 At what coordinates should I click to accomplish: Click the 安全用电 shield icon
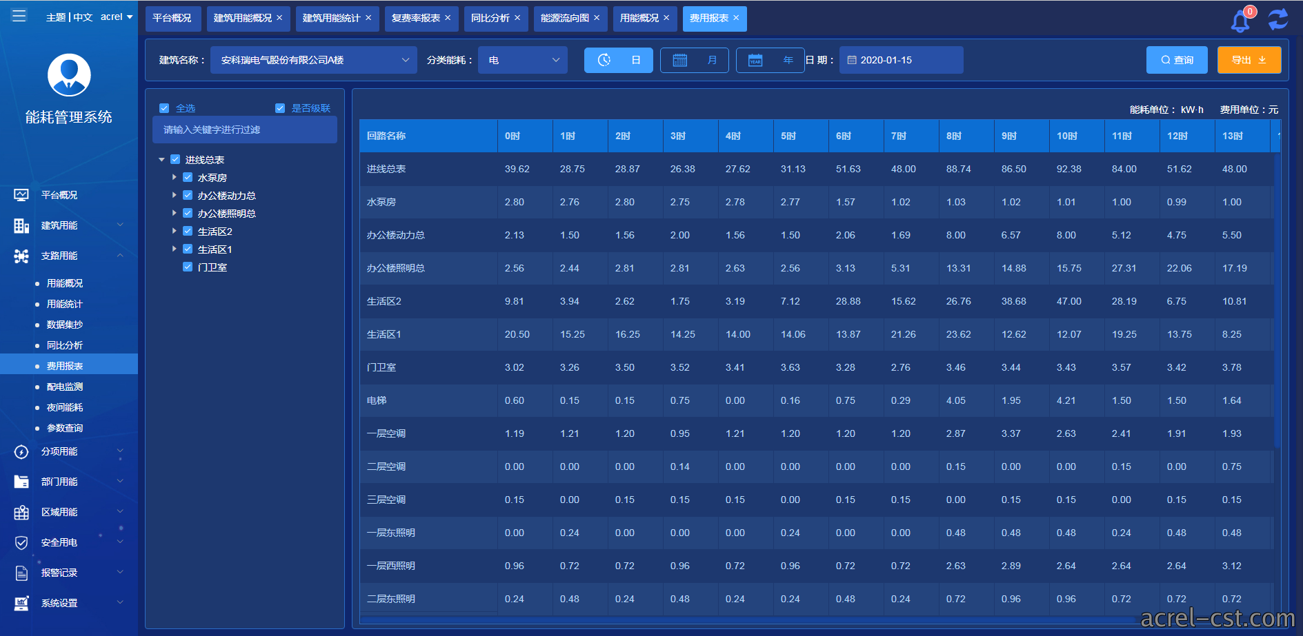point(21,542)
